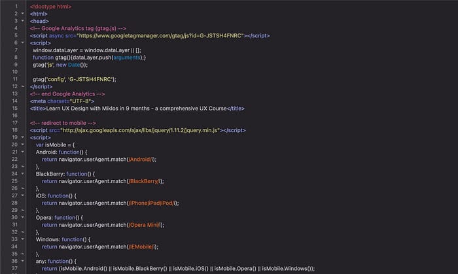
Task: Click the googletagmanager.com script URL
Action: (160, 35)
